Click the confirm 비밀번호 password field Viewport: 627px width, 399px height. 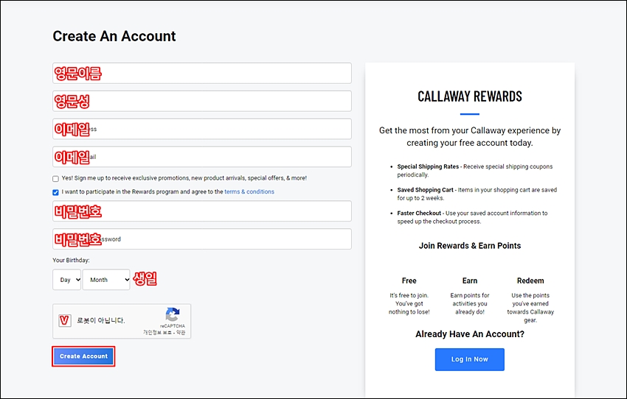(202, 239)
